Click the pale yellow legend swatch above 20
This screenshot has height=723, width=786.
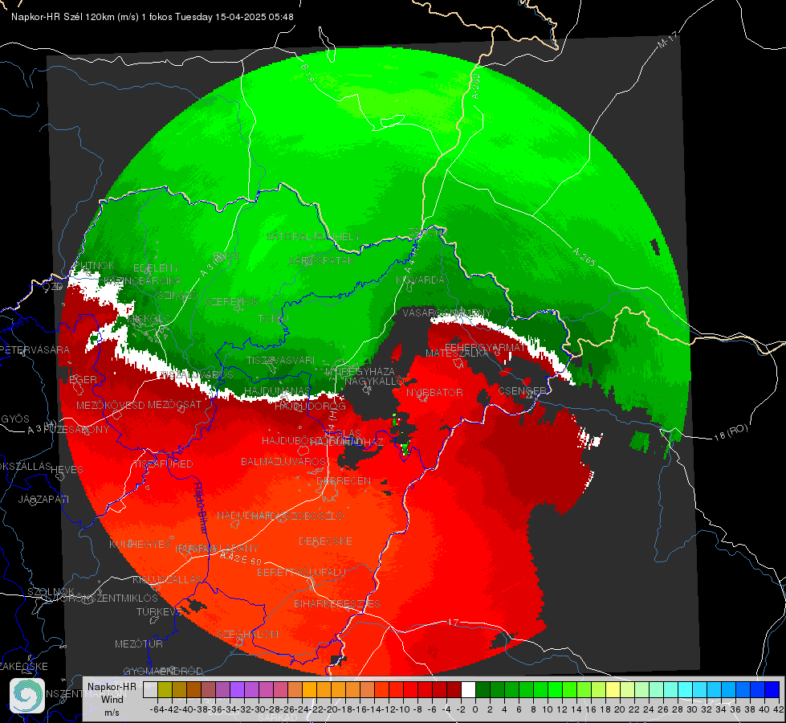pyautogui.click(x=613, y=690)
